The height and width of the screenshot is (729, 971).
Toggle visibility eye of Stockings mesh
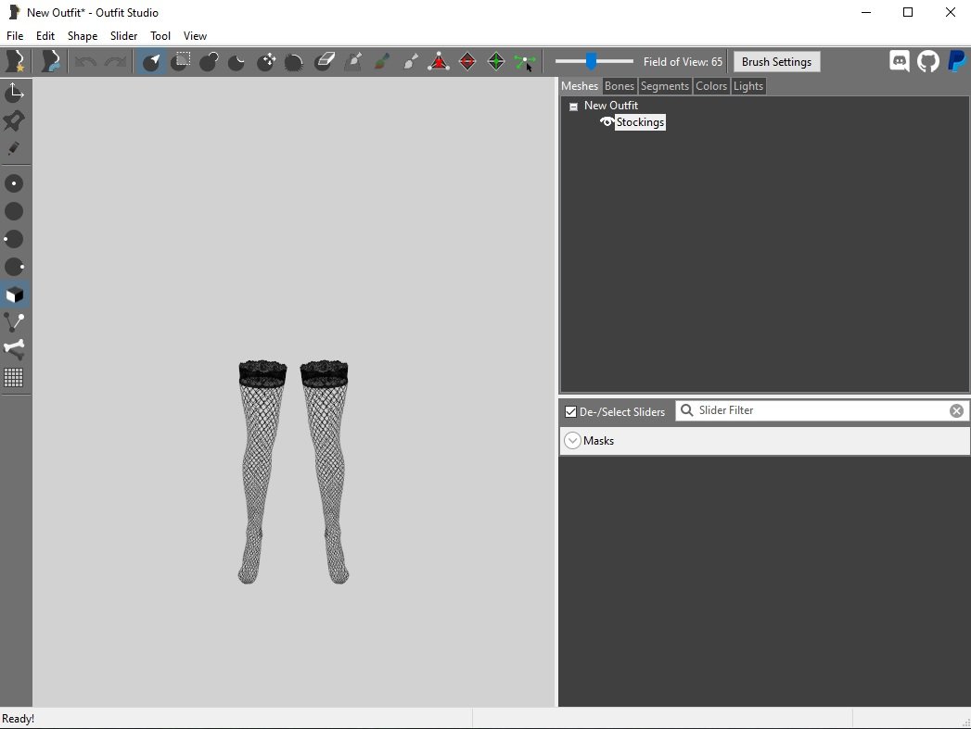(x=607, y=122)
